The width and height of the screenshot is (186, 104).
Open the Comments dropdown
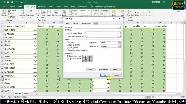coord(119,43)
